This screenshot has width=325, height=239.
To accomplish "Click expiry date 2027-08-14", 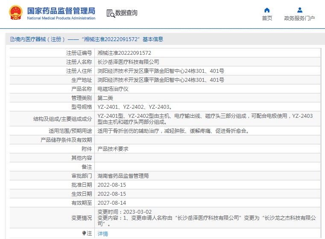I will [x=112, y=203].
